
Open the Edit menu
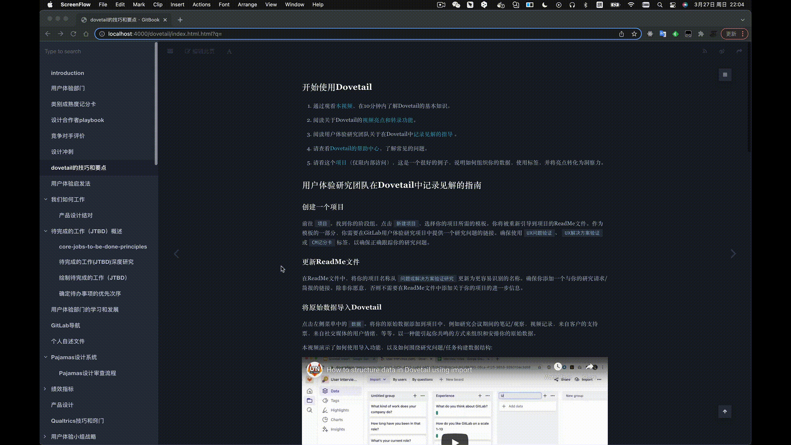pyautogui.click(x=120, y=5)
